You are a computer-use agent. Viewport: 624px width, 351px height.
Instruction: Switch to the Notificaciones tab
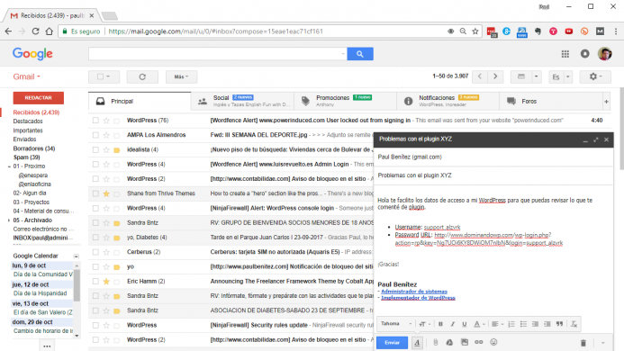pos(448,101)
